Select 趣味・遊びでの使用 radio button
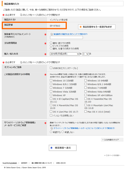This screenshot has width=125, height=170. point(51,43)
